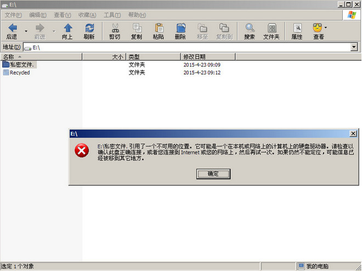Sort by 类型 column header
This screenshot has height=271, width=362.
[x=153, y=57]
